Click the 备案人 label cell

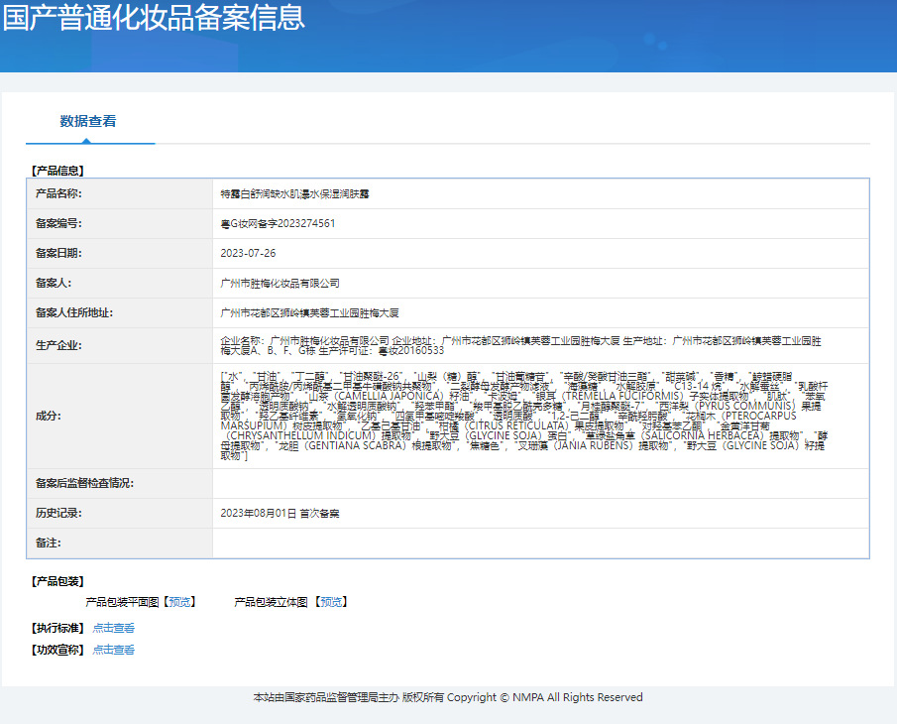(120, 284)
